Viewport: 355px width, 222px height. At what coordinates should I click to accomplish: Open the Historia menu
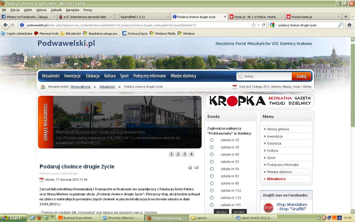coord(41,10)
